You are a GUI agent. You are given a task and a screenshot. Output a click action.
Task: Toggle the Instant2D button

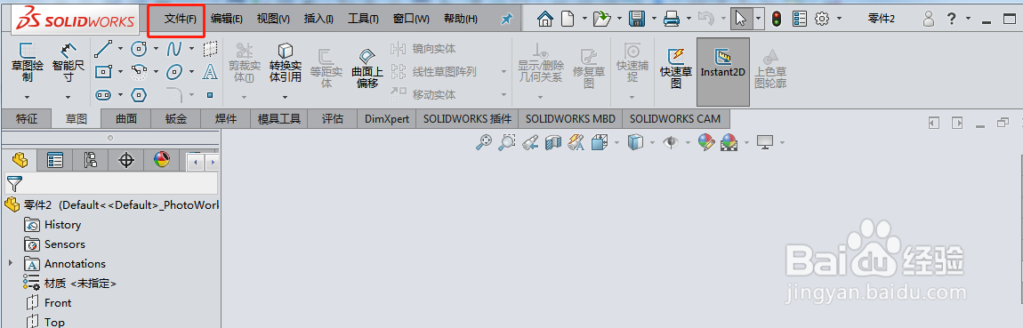pos(723,72)
